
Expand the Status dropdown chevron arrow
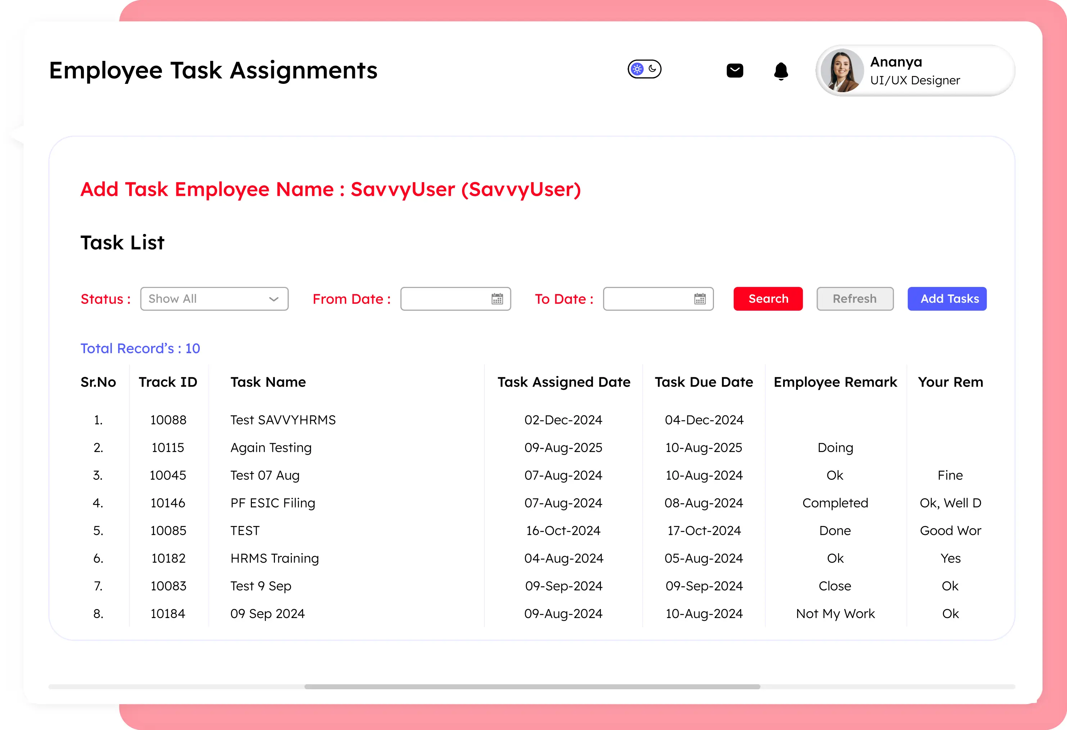point(273,299)
